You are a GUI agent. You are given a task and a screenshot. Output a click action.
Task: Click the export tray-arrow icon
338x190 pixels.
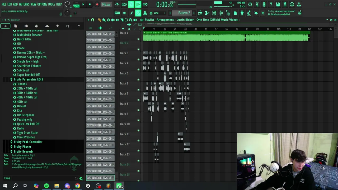299,4
